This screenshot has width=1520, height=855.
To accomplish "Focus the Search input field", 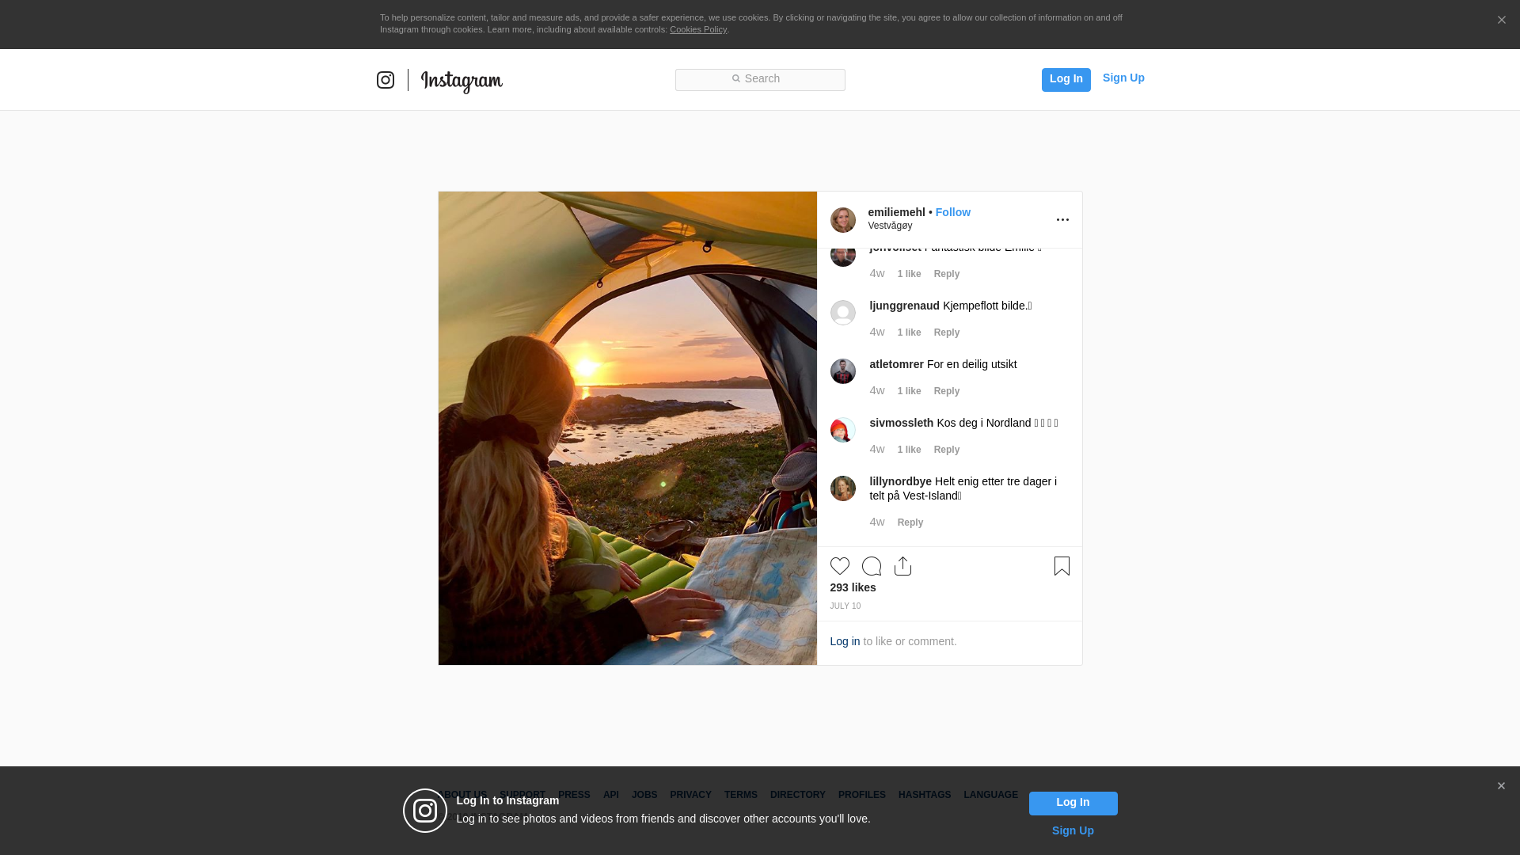I will [760, 79].
